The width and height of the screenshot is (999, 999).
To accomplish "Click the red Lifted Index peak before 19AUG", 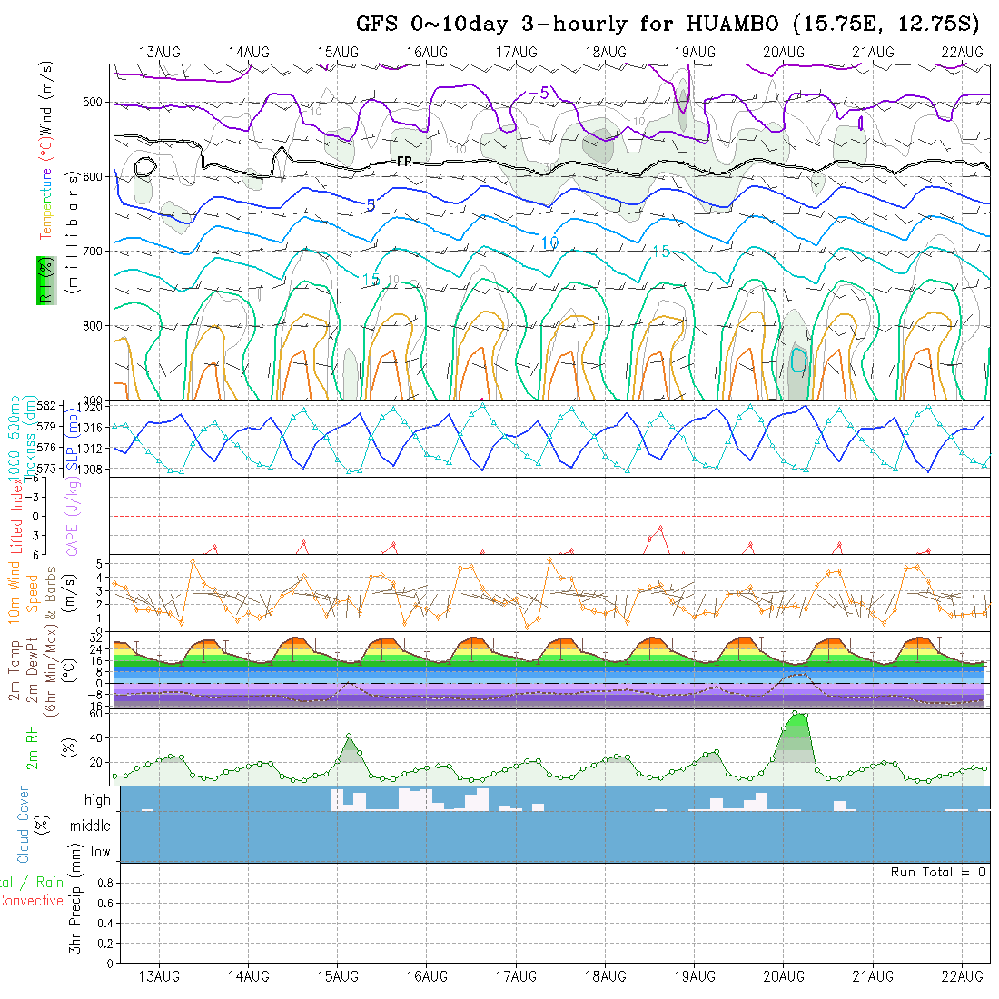I will coord(660,528).
